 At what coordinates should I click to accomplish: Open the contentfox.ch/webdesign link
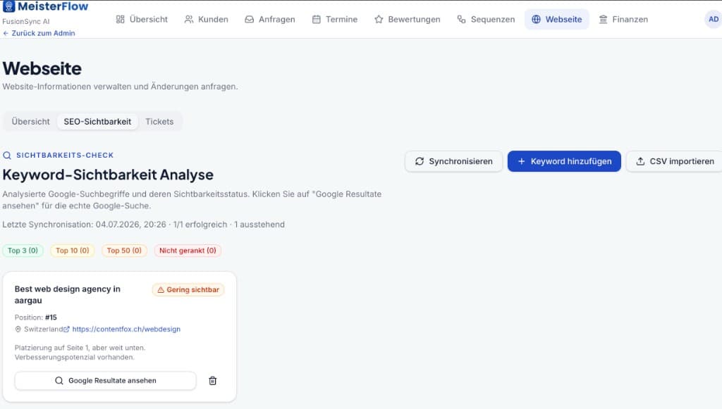click(x=126, y=329)
